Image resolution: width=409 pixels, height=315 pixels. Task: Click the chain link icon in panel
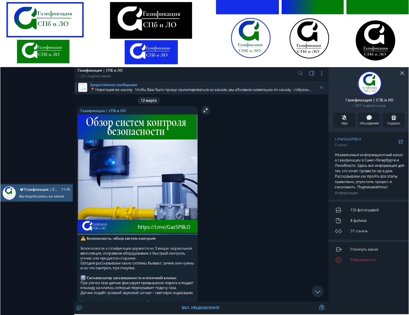(338, 231)
